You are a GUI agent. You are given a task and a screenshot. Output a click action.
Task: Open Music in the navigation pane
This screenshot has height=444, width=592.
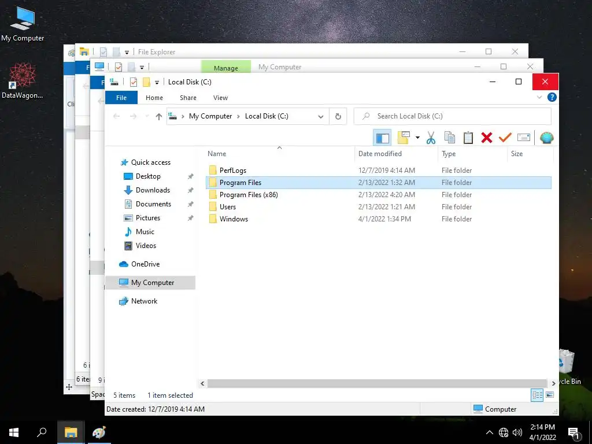145,232
